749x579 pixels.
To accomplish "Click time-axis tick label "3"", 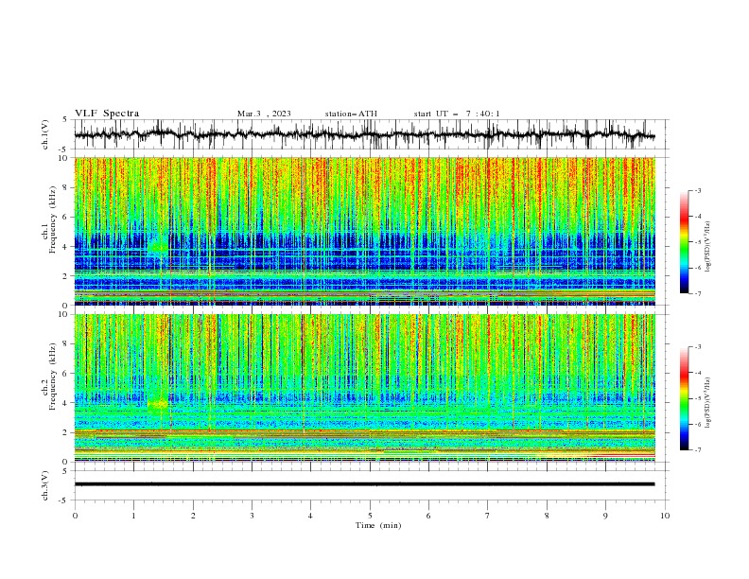I will [252, 516].
